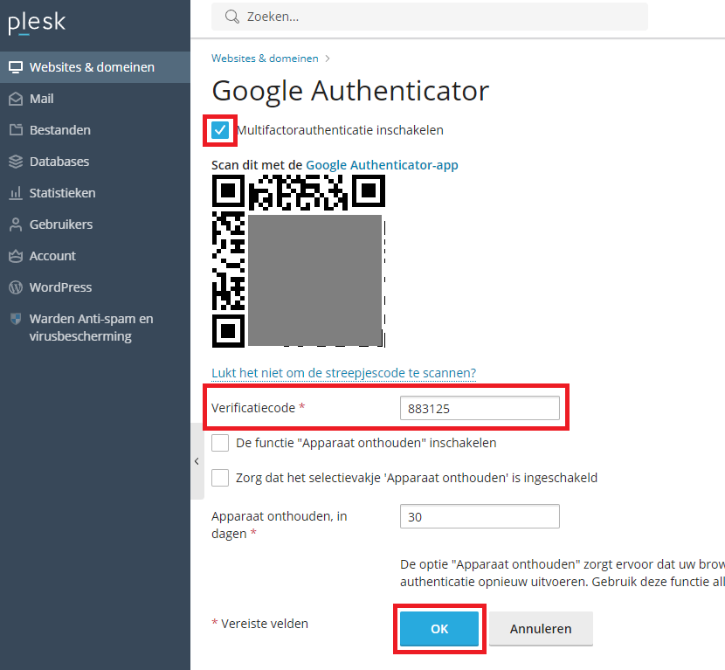Click the Google Authenticator heading
Viewport: 725px width, 670px height.
[x=350, y=91]
